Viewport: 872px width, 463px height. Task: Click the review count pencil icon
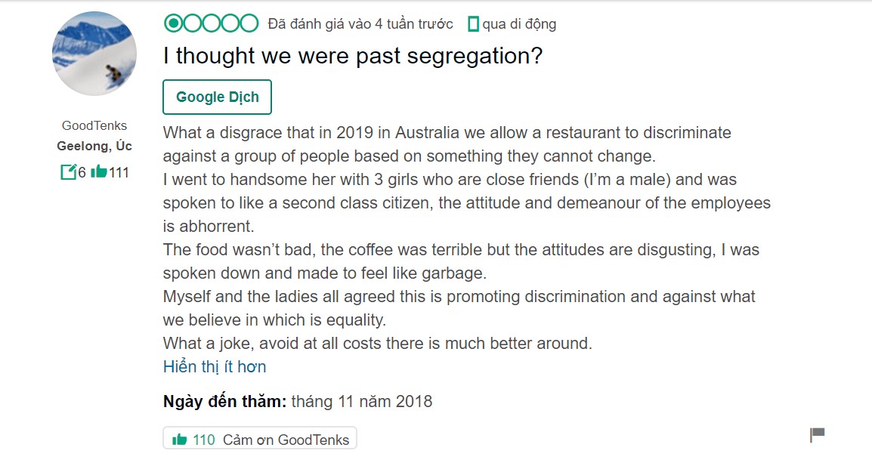click(69, 171)
